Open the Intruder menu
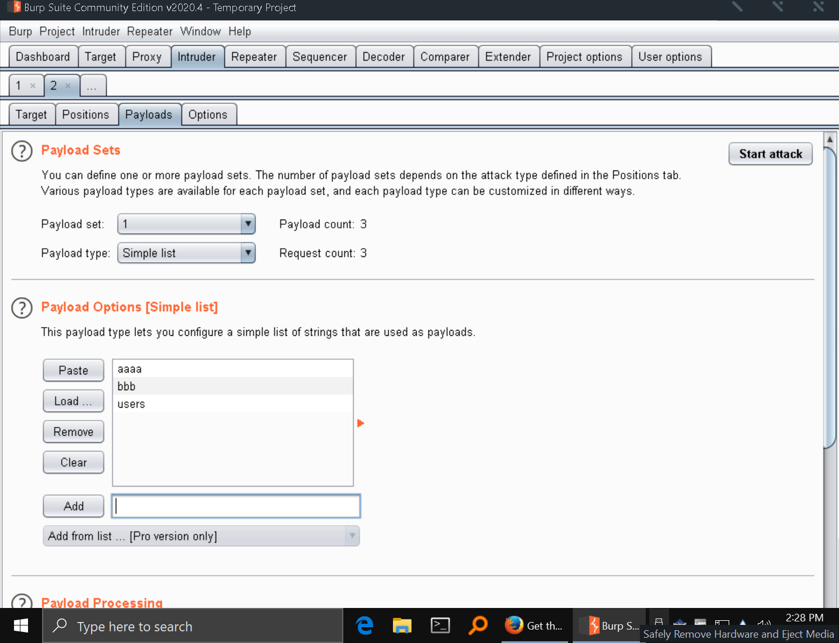 [101, 32]
